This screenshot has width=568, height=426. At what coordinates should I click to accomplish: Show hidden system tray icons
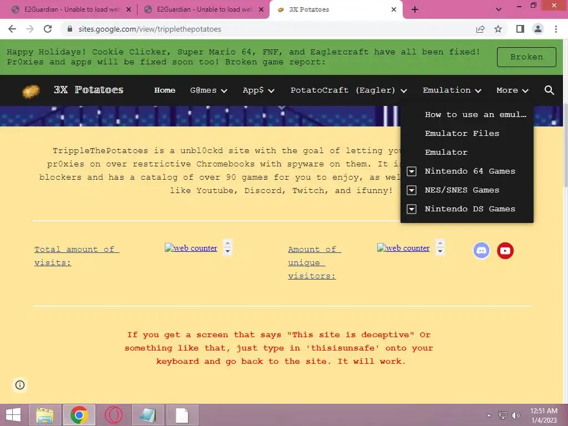click(489, 415)
